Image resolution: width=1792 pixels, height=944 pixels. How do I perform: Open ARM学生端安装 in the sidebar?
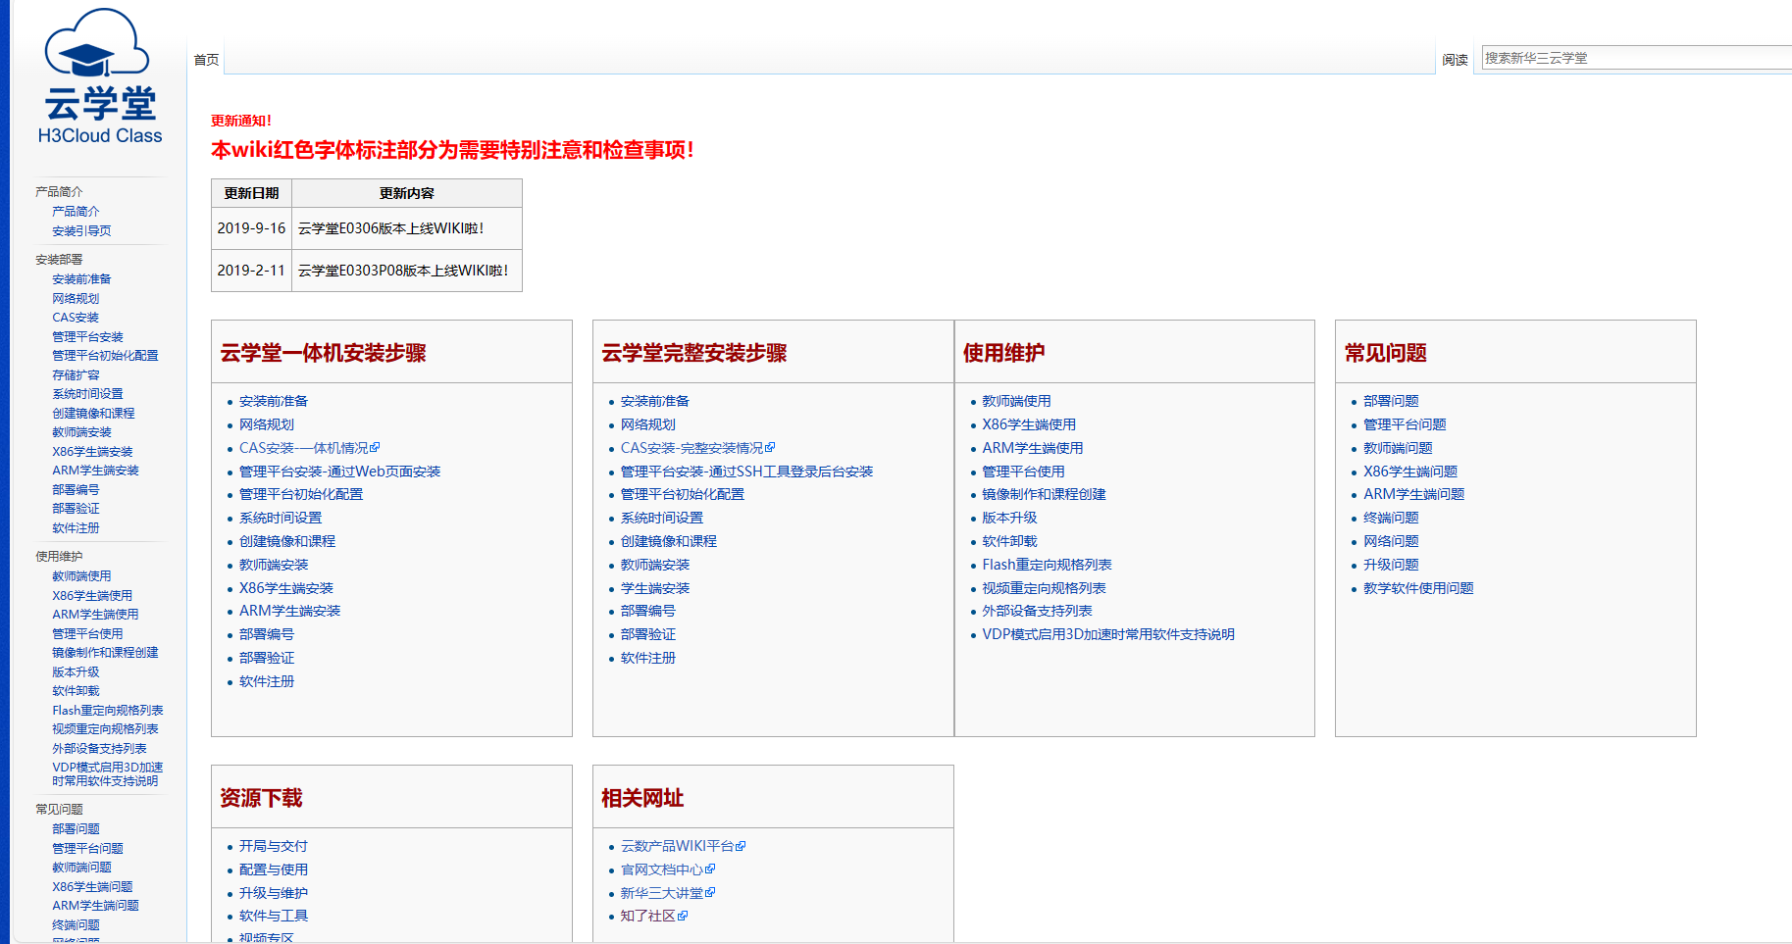tap(95, 471)
